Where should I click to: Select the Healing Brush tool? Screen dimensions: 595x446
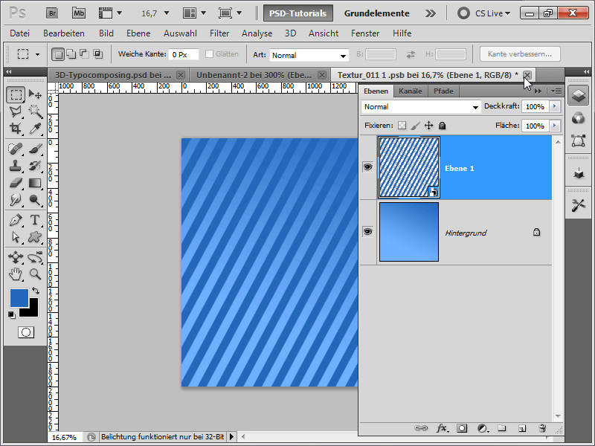(16, 148)
